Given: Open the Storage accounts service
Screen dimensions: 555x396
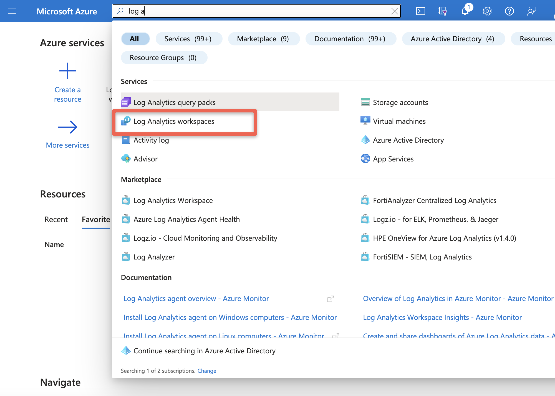Looking at the screenshot, I should [x=400, y=102].
